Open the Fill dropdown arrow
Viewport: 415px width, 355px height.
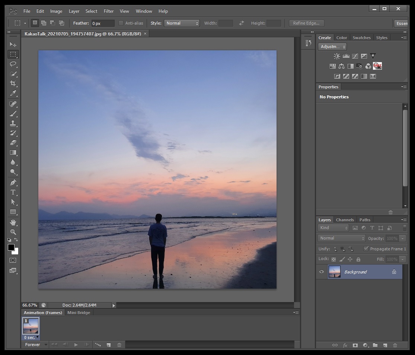click(x=403, y=259)
